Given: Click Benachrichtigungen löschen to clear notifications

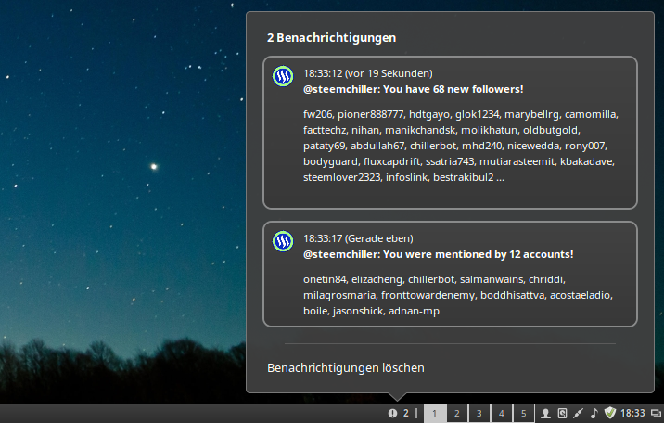Looking at the screenshot, I should pos(346,368).
